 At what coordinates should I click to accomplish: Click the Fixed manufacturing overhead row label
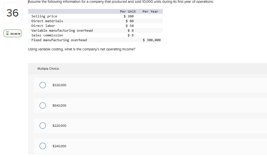(x=59, y=40)
